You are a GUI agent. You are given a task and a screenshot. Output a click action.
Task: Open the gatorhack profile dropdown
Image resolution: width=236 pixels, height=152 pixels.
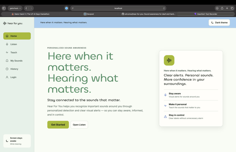point(15,8)
